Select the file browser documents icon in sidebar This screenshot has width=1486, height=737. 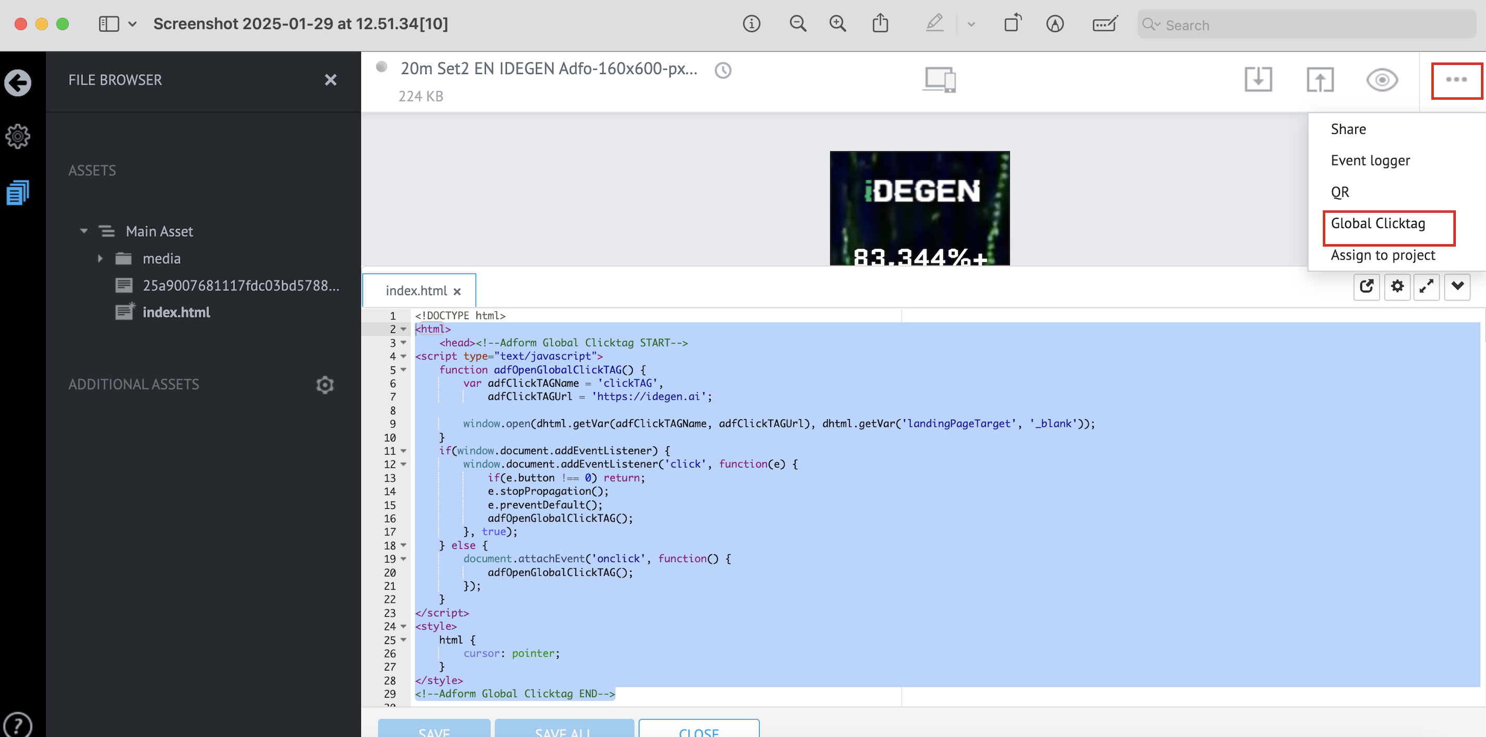coord(18,193)
